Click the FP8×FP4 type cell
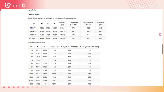Image resolution: width=164 pixels, height=92 pixels. coord(33,31)
